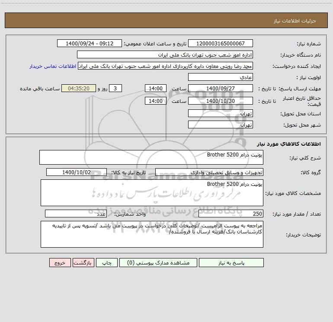Click the countdown timer 04:35:20
The image size is (333, 322).
click(79, 88)
